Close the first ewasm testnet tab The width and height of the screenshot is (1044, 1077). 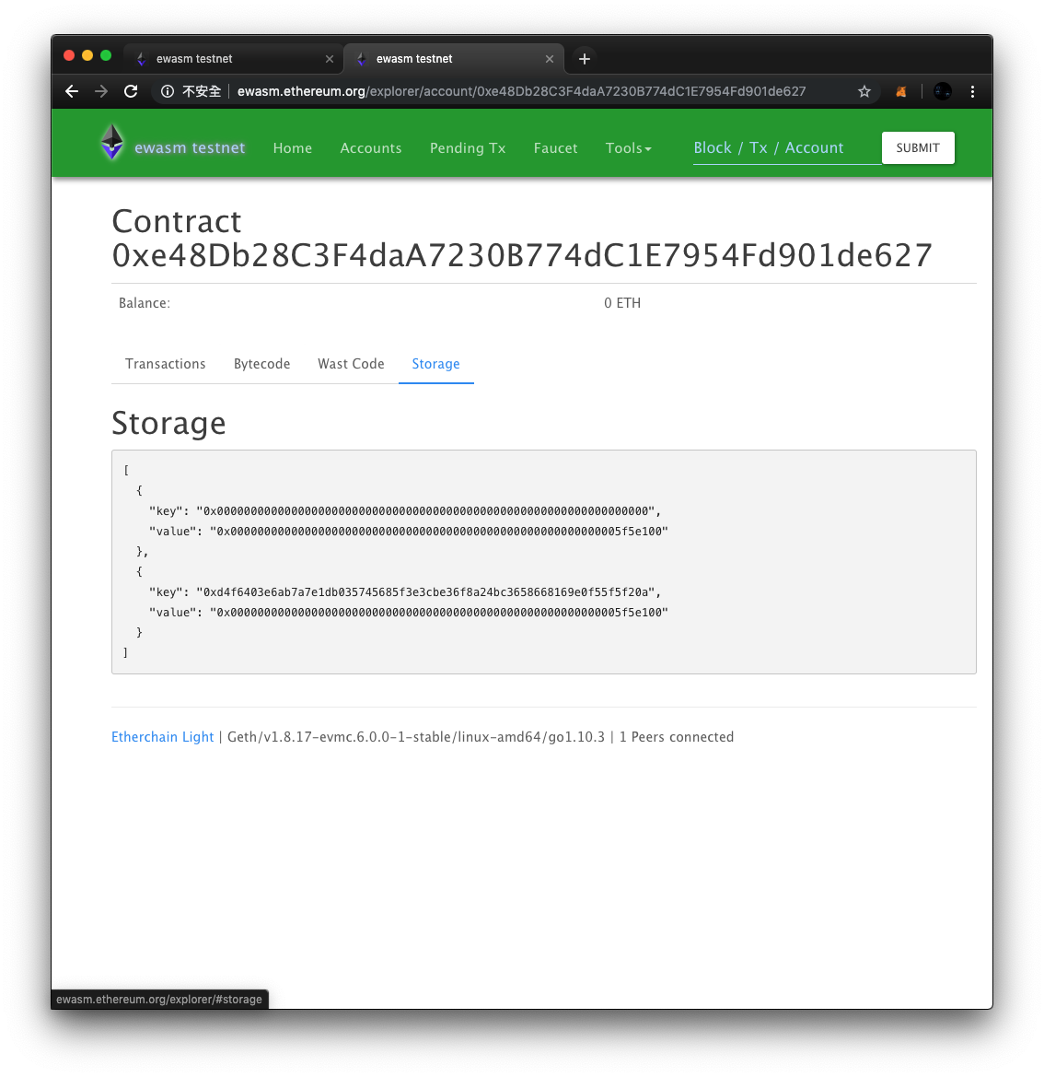tap(330, 59)
